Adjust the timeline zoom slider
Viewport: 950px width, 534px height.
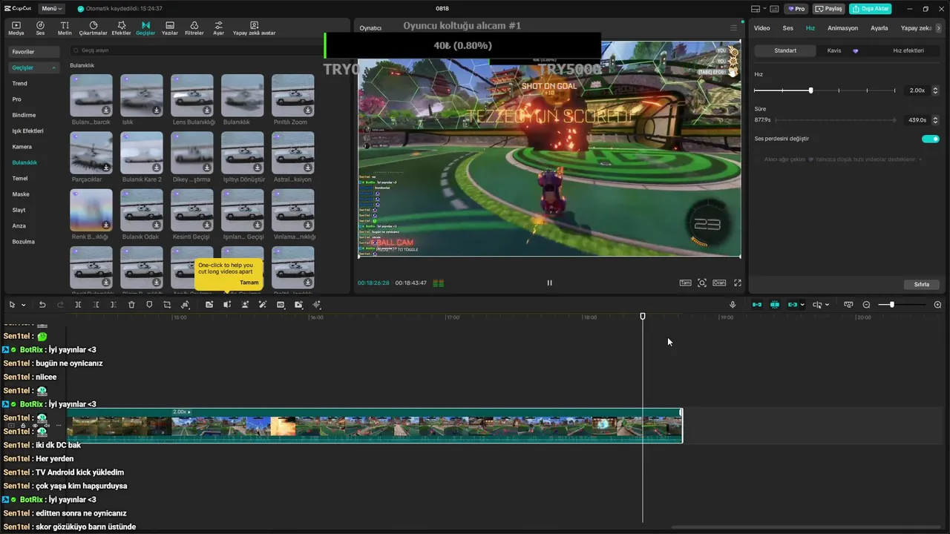point(891,305)
